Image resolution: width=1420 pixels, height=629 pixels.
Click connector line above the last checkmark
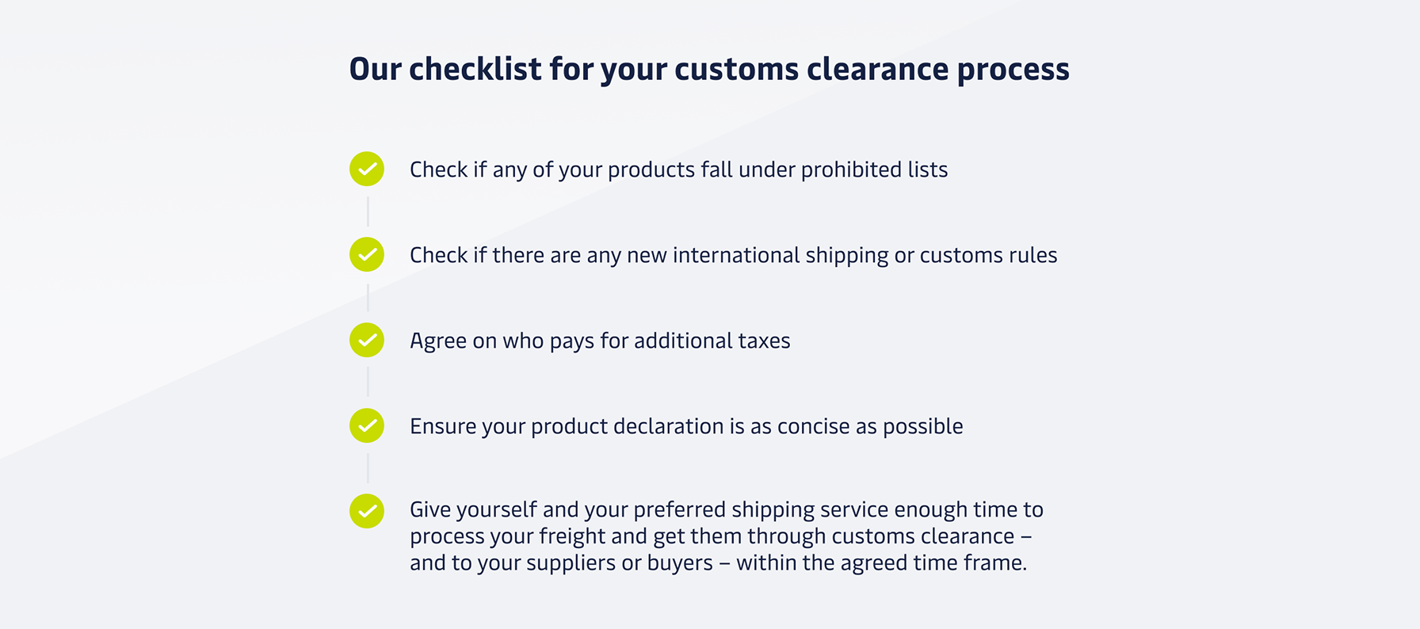click(368, 468)
